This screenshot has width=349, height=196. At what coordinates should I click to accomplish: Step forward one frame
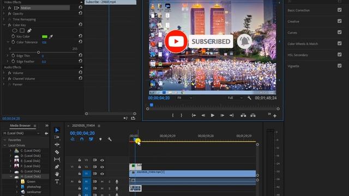[x=222, y=115]
